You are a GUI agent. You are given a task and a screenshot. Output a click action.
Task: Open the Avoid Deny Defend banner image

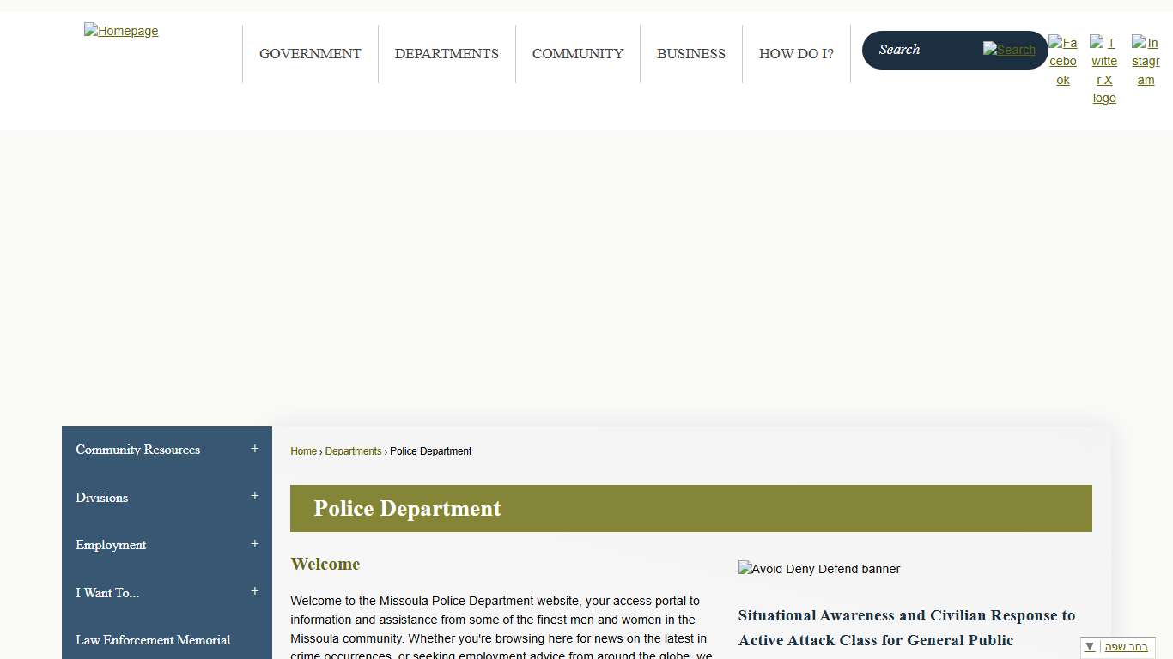point(819,568)
